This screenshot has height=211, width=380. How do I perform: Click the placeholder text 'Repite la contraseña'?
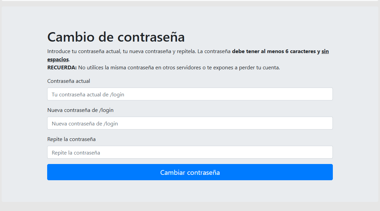click(x=75, y=153)
